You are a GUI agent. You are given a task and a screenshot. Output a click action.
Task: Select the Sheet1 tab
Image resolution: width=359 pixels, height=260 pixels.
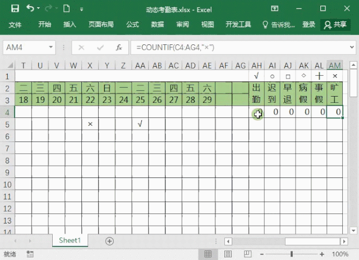(x=70, y=240)
